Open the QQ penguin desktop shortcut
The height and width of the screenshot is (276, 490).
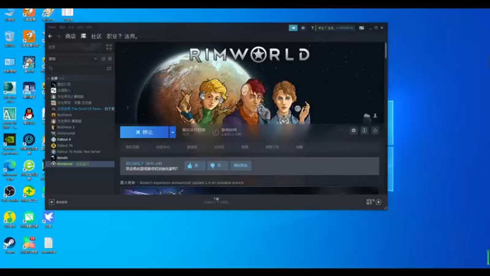(x=29, y=116)
